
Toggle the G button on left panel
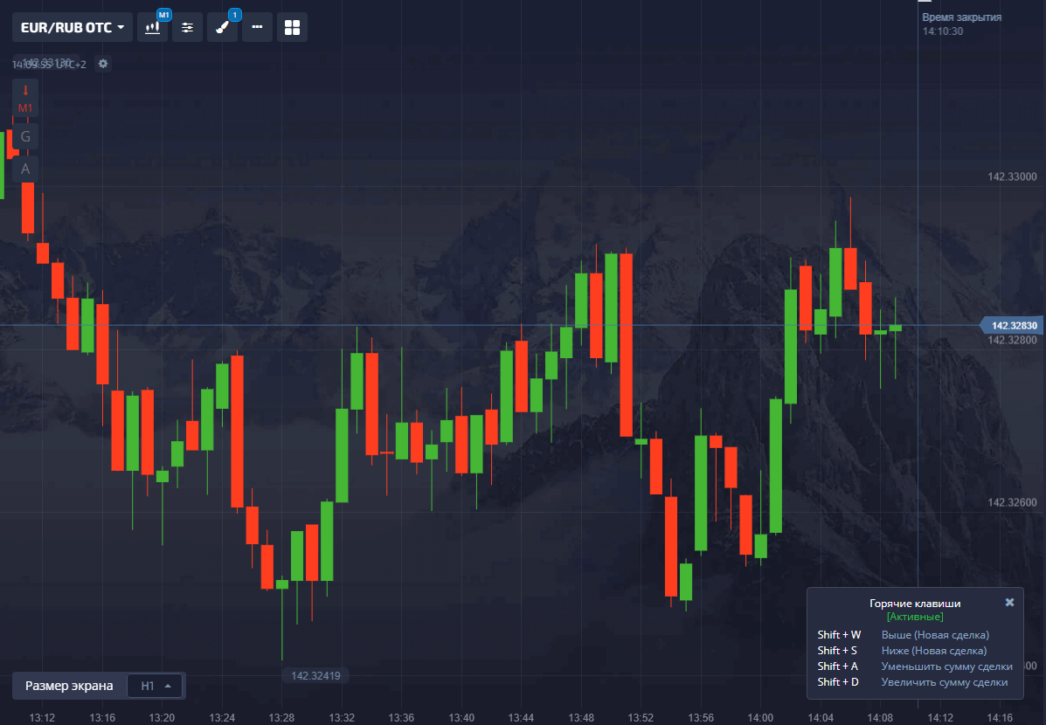[25, 136]
